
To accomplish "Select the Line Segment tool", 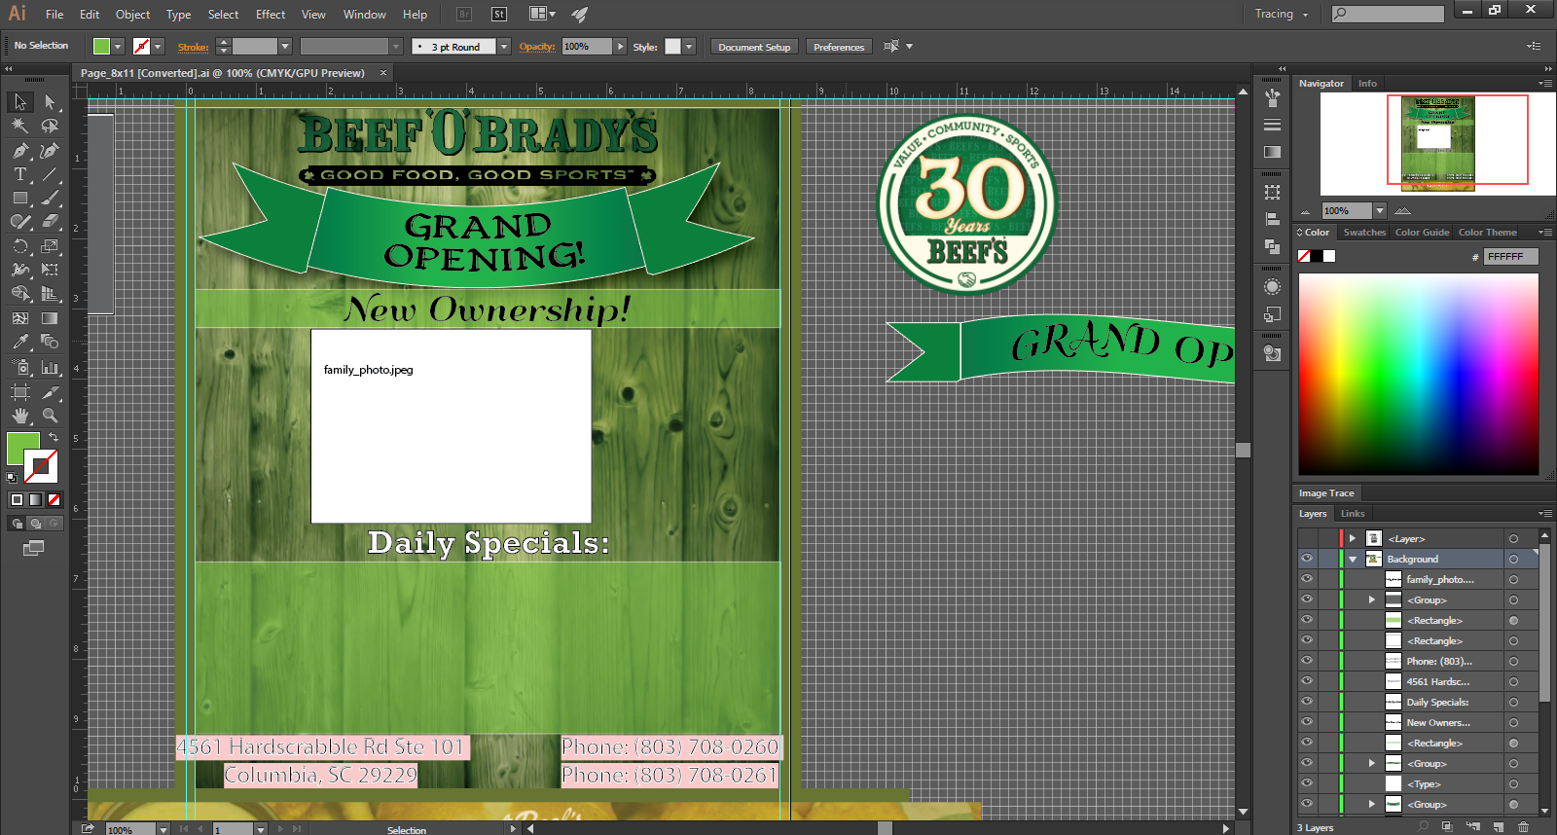I will (x=50, y=174).
